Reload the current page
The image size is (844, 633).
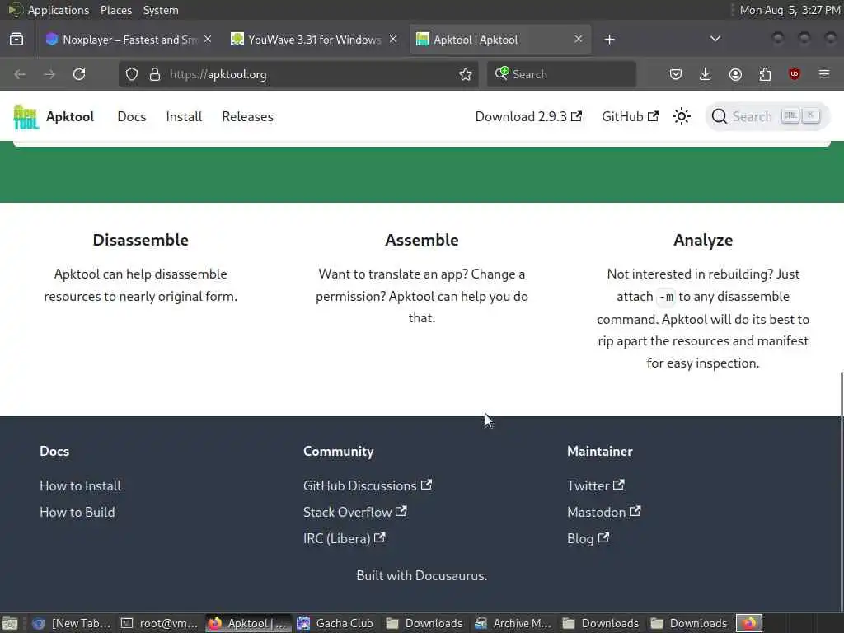point(79,74)
